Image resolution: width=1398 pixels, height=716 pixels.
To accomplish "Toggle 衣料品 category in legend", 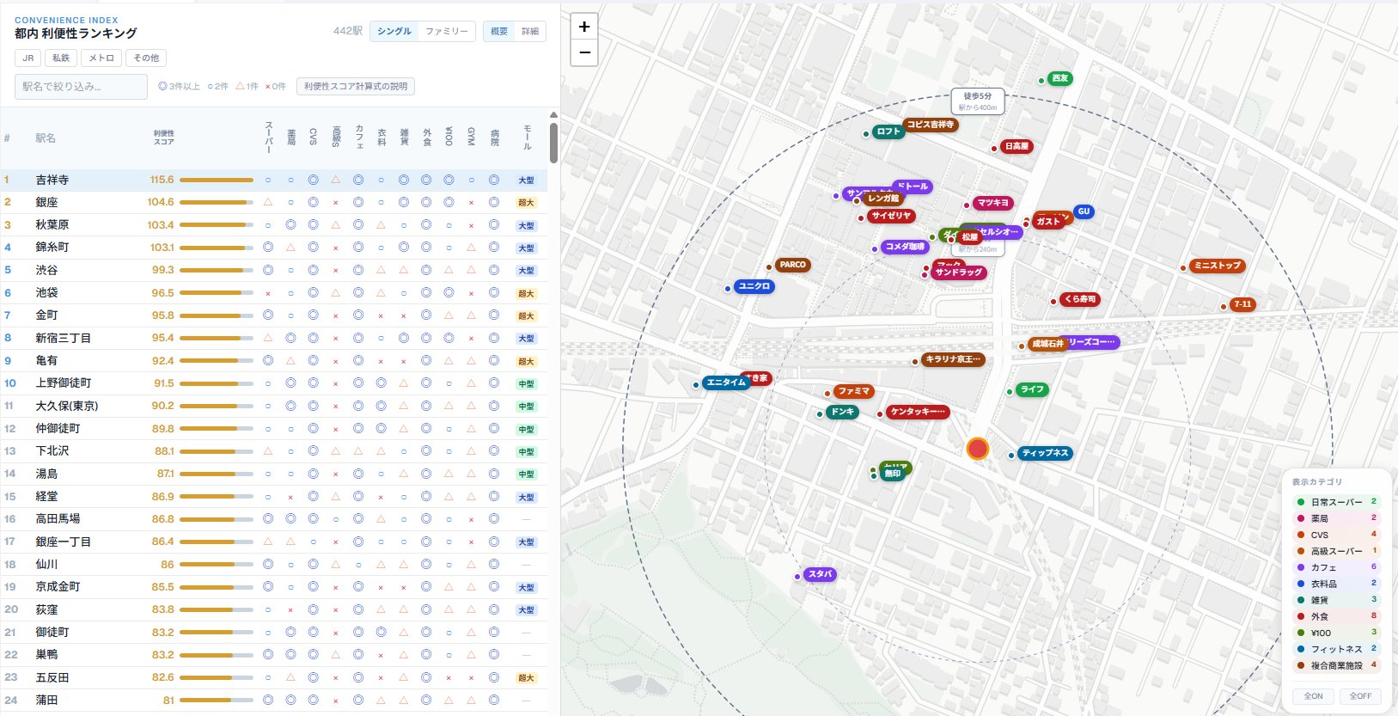I will coord(1336,584).
